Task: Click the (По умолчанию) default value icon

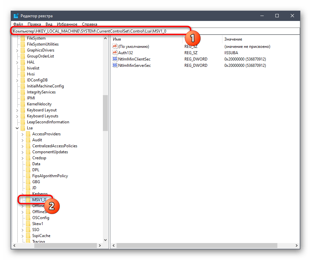Action: [x=115, y=47]
